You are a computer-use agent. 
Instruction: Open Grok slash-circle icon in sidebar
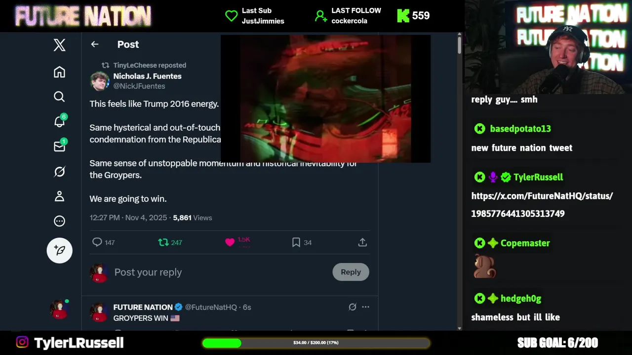[59, 172]
